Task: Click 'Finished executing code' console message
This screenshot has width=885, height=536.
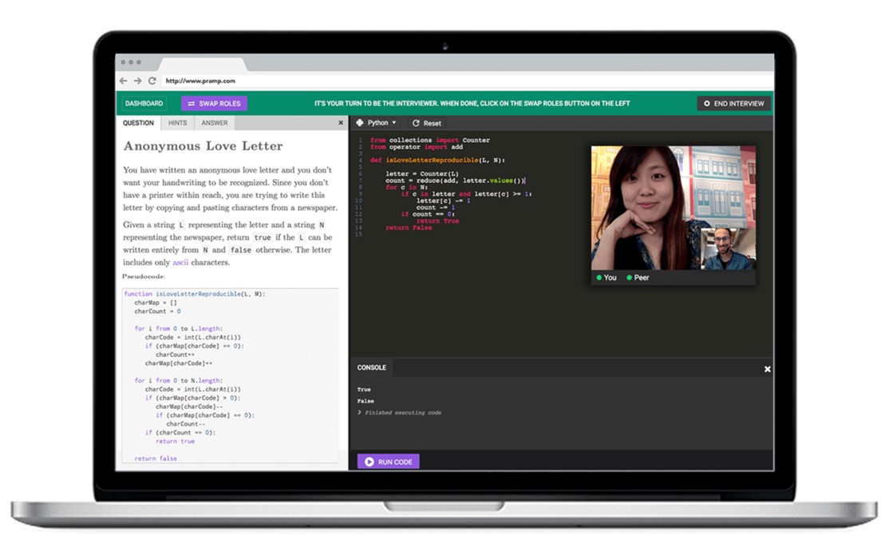Action: pyautogui.click(x=403, y=413)
